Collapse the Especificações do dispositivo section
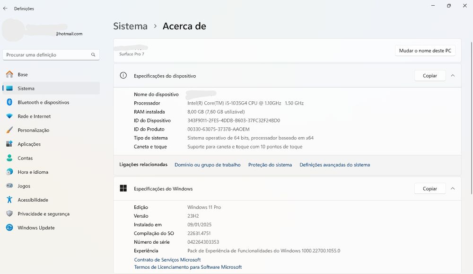473x274 pixels. (x=453, y=75)
